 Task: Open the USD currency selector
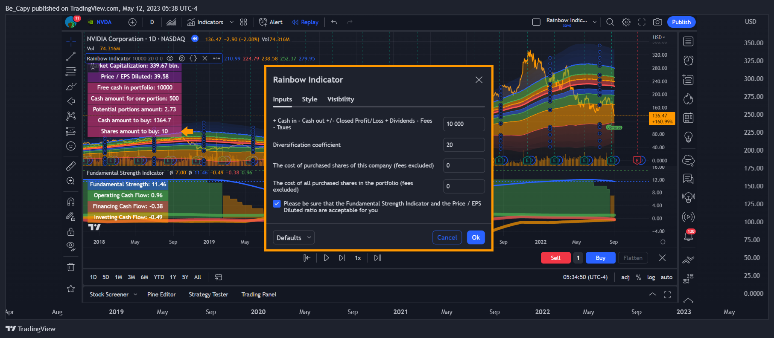[659, 38]
